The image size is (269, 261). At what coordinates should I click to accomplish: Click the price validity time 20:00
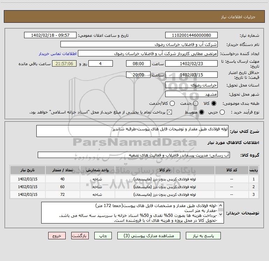point(138,75)
